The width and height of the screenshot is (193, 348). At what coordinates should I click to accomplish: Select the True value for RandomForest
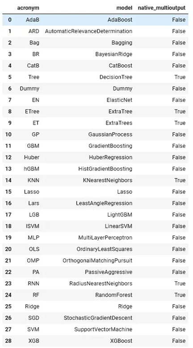[180, 295]
